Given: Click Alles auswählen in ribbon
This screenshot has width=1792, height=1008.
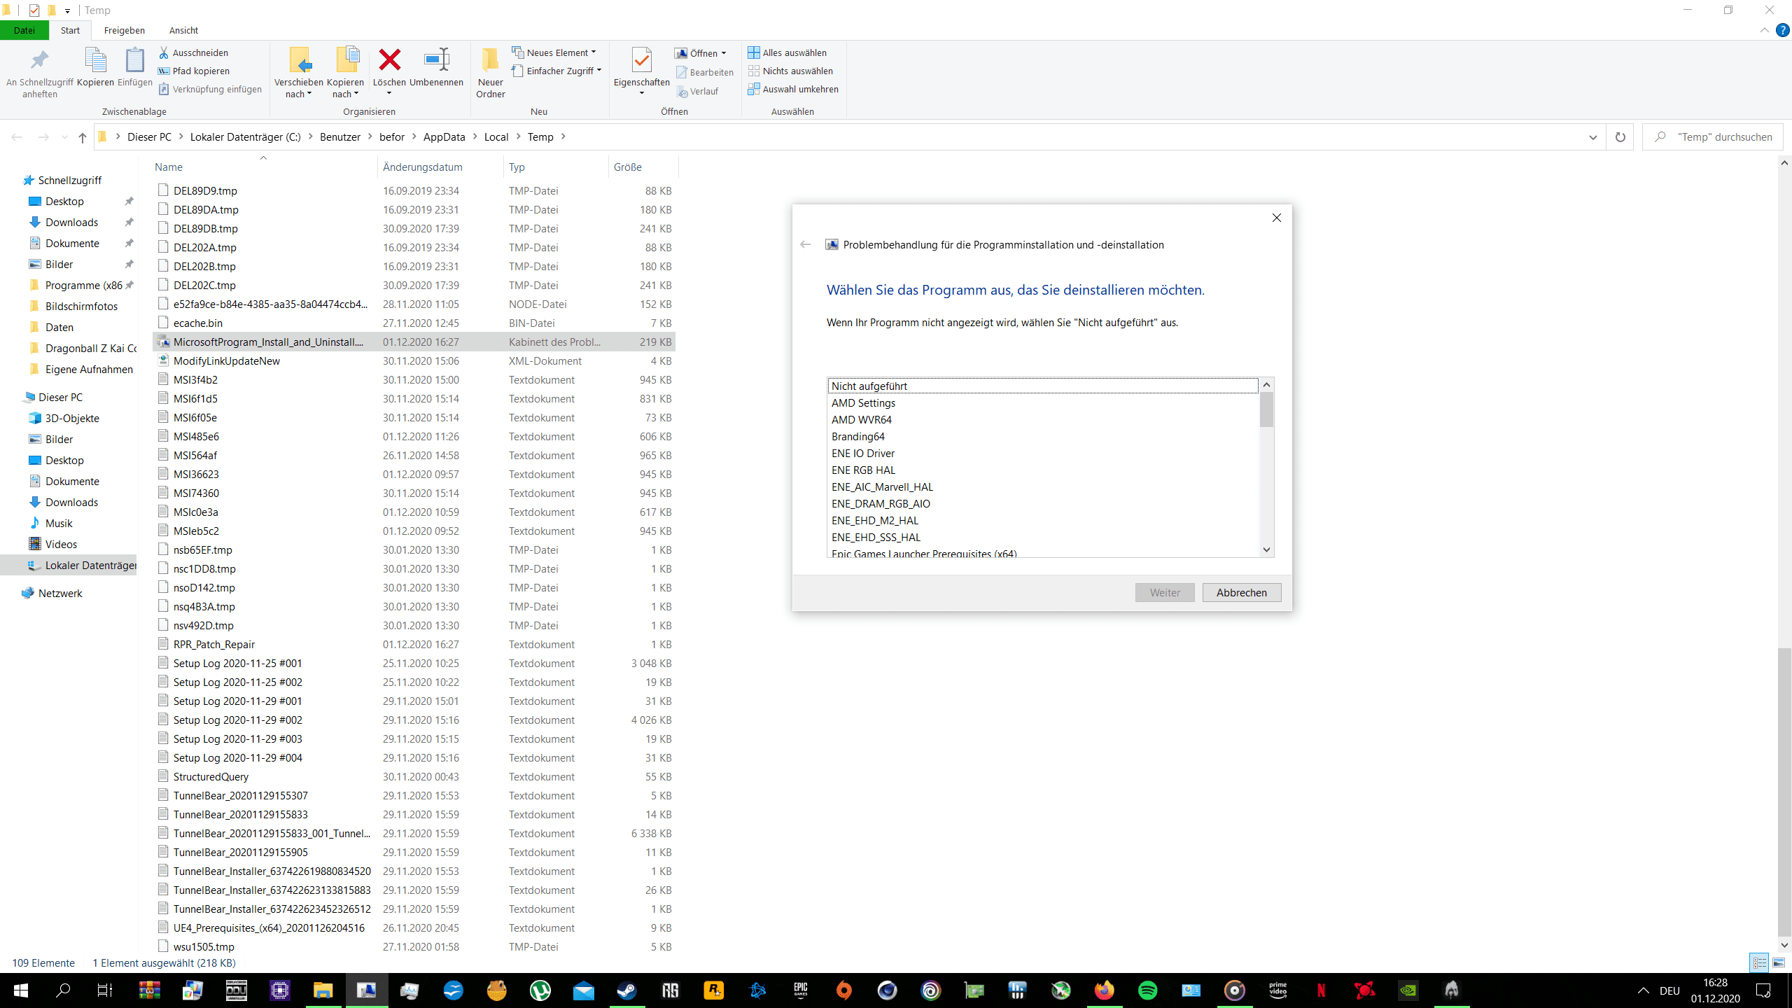Looking at the screenshot, I should [x=787, y=52].
